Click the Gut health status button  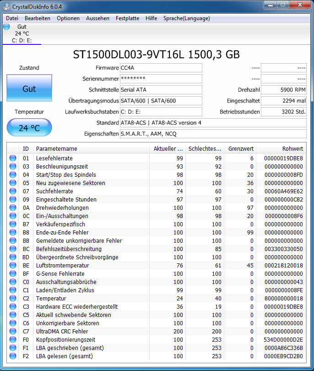click(x=29, y=88)
